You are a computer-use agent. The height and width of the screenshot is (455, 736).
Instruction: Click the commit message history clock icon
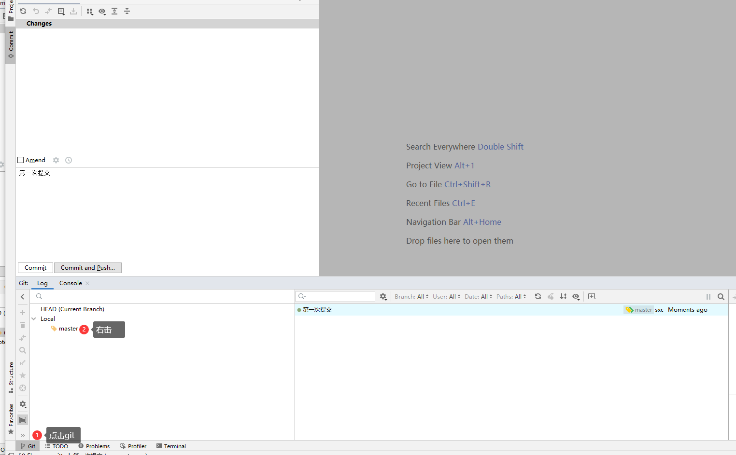(x=69, y=160)
